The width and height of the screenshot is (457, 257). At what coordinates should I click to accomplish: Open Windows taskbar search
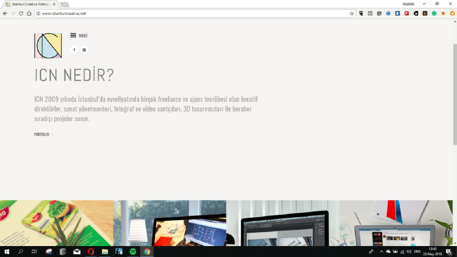click(20, 251)
